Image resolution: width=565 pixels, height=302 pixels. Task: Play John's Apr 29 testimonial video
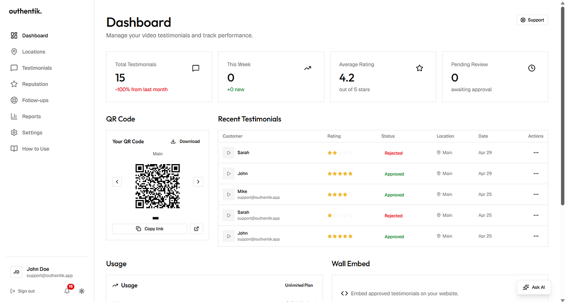pyautogui.click(x=228, y=174)
